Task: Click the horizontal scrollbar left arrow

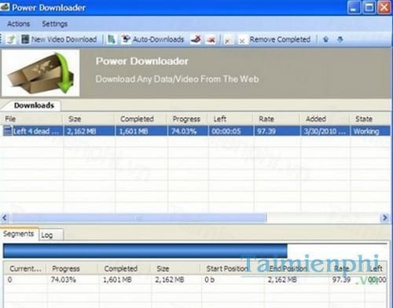Action: click(x=5, y=218)
